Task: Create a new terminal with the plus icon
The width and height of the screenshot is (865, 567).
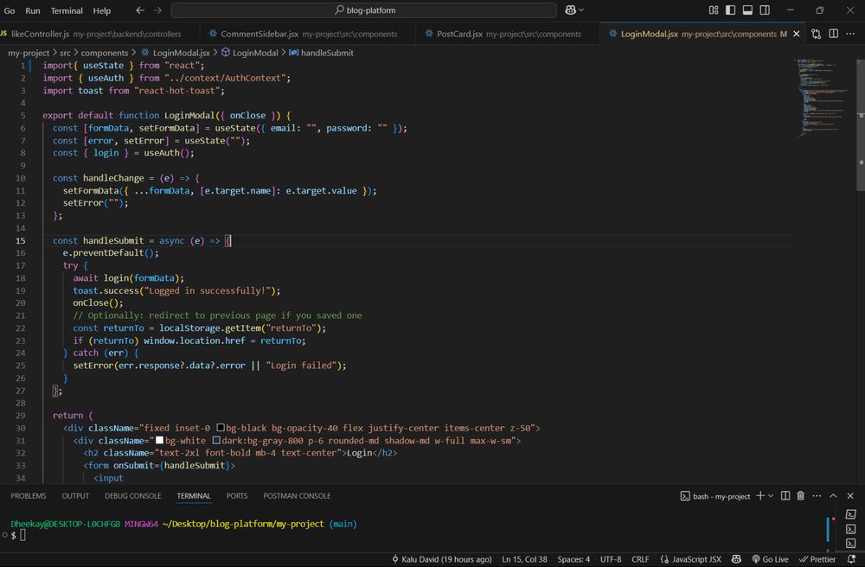Action: click(760, 495)
